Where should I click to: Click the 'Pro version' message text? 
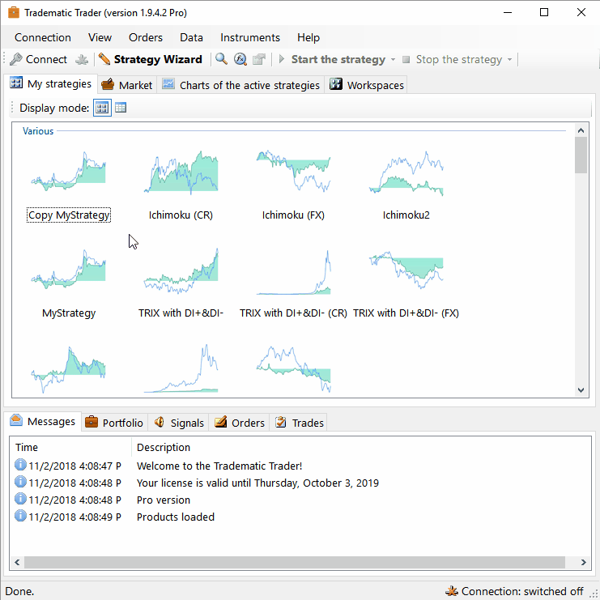(164, 500)
